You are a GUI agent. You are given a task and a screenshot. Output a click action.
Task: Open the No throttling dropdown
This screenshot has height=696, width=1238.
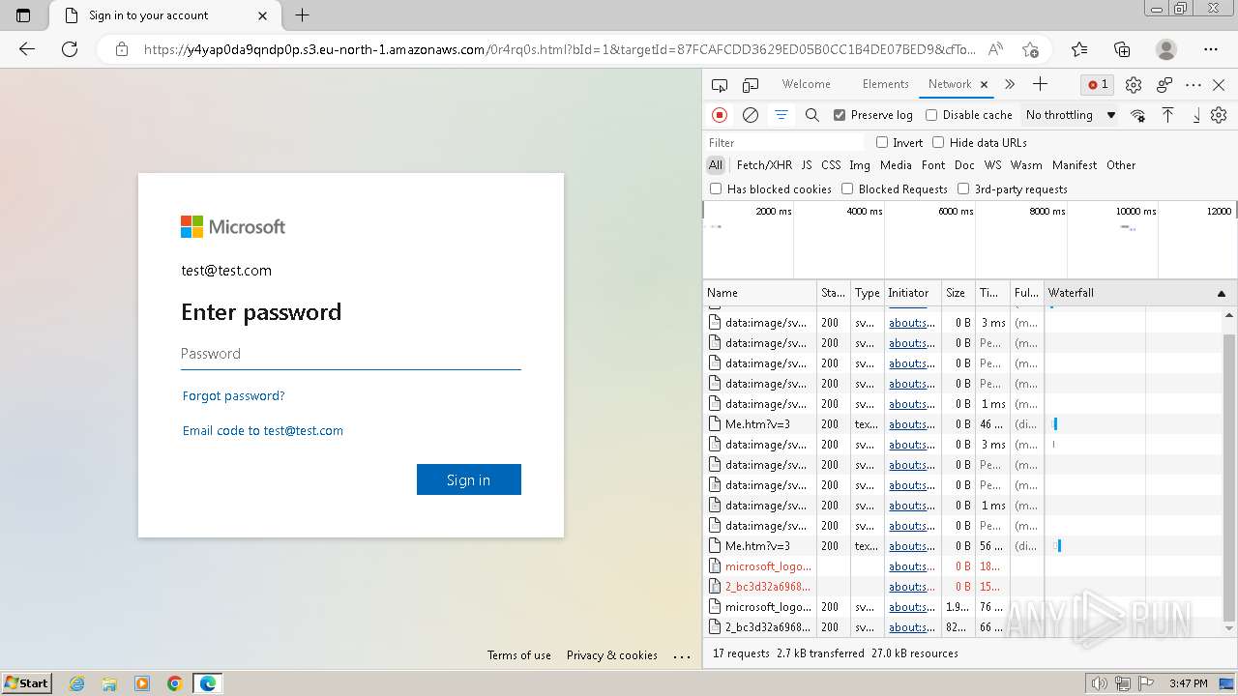tap(1070, 115)
